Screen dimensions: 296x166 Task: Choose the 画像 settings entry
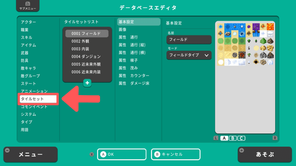(123, 30)
